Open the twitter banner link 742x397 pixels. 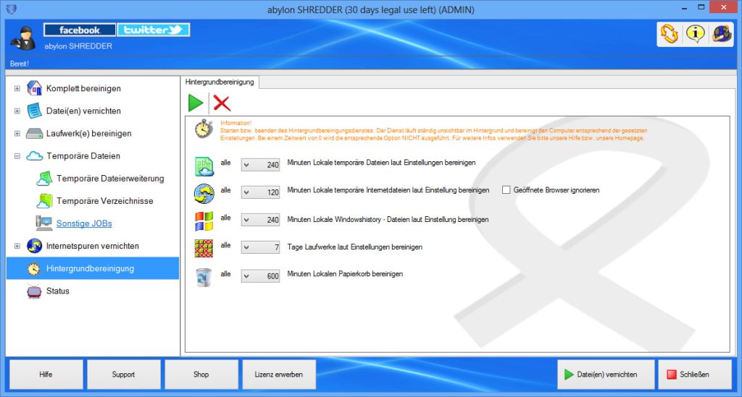click(x=154, y=30)
